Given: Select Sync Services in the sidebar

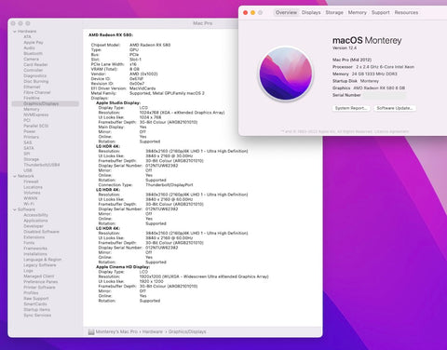Looking at the screenshot, I should 37,316.
